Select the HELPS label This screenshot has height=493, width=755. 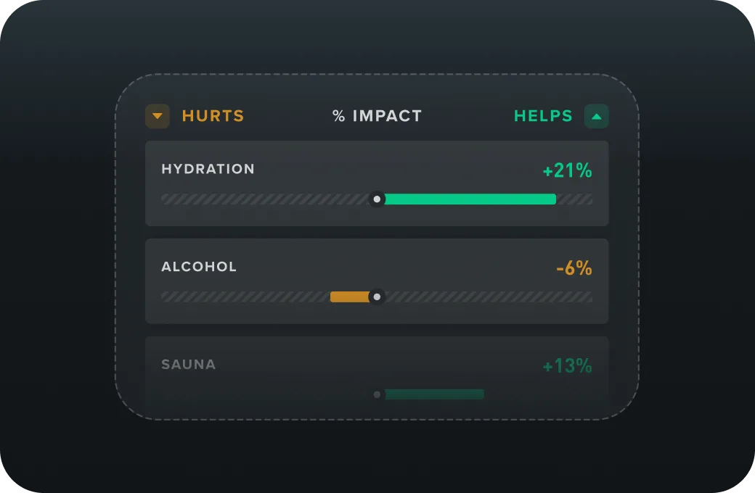[543, 116]
